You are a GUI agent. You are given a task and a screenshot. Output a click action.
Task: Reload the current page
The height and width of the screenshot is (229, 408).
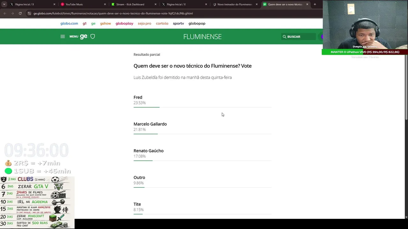tap(20, 13)
